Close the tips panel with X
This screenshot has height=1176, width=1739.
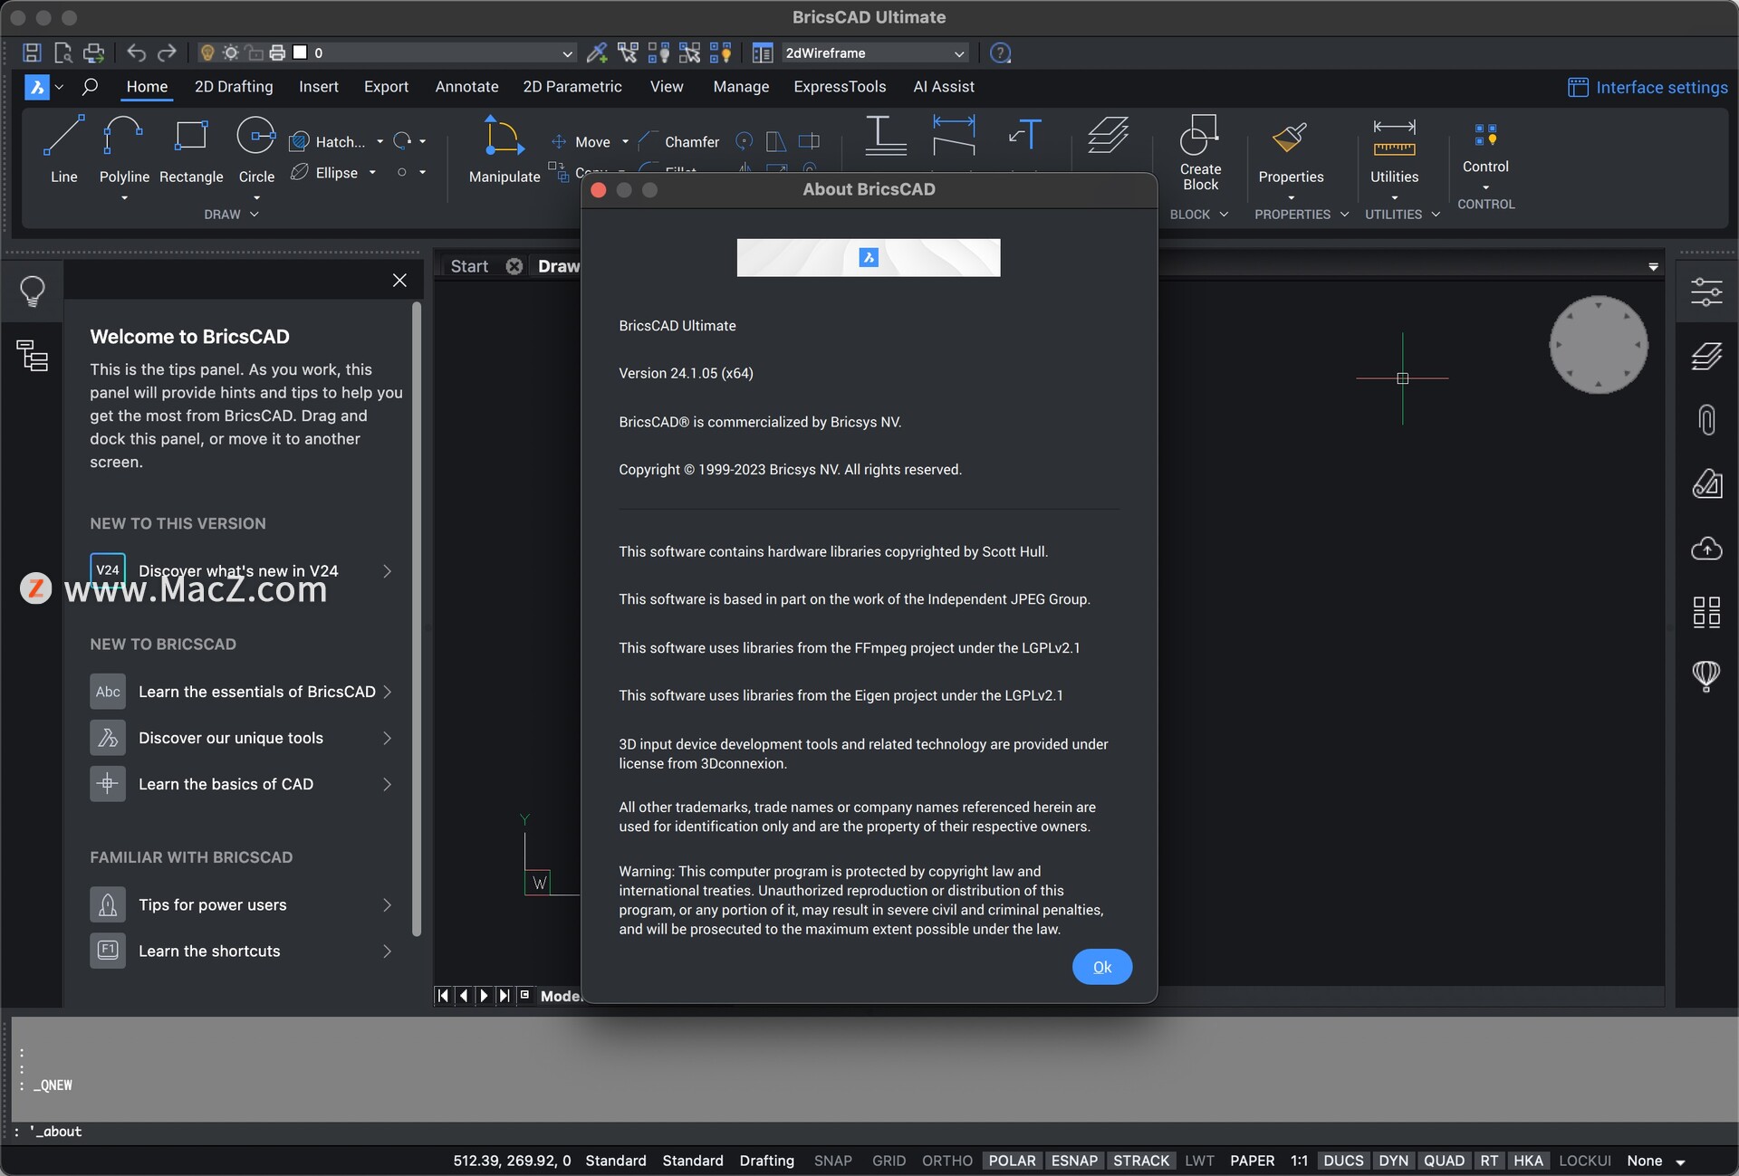399,281
